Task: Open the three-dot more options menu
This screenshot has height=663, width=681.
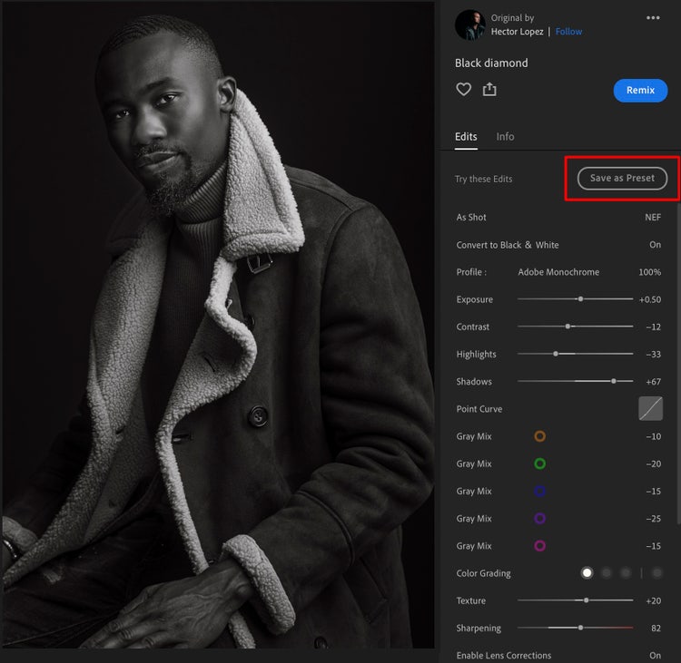Action: tap(653, 18)
